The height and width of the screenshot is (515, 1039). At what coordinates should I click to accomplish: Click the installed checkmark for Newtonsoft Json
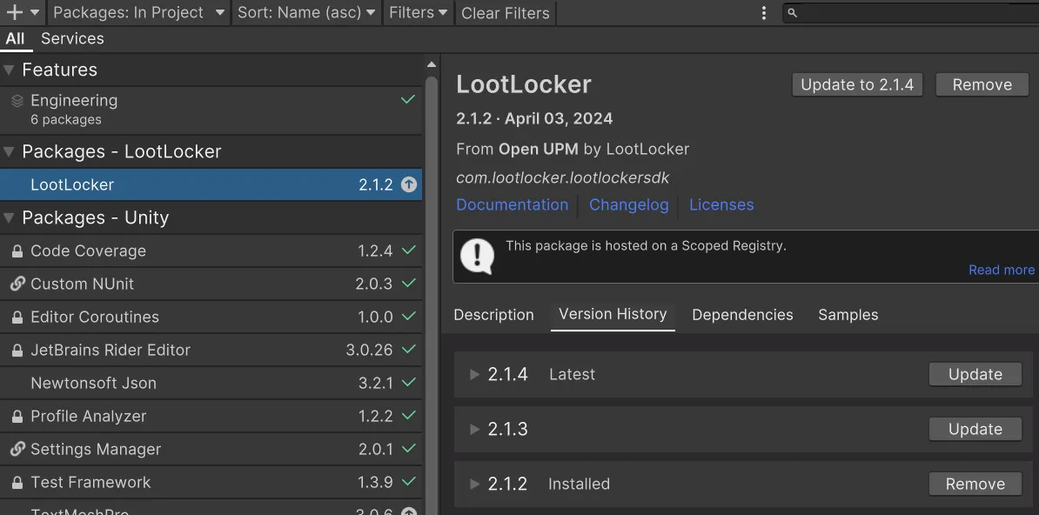[x=409, y=382]
